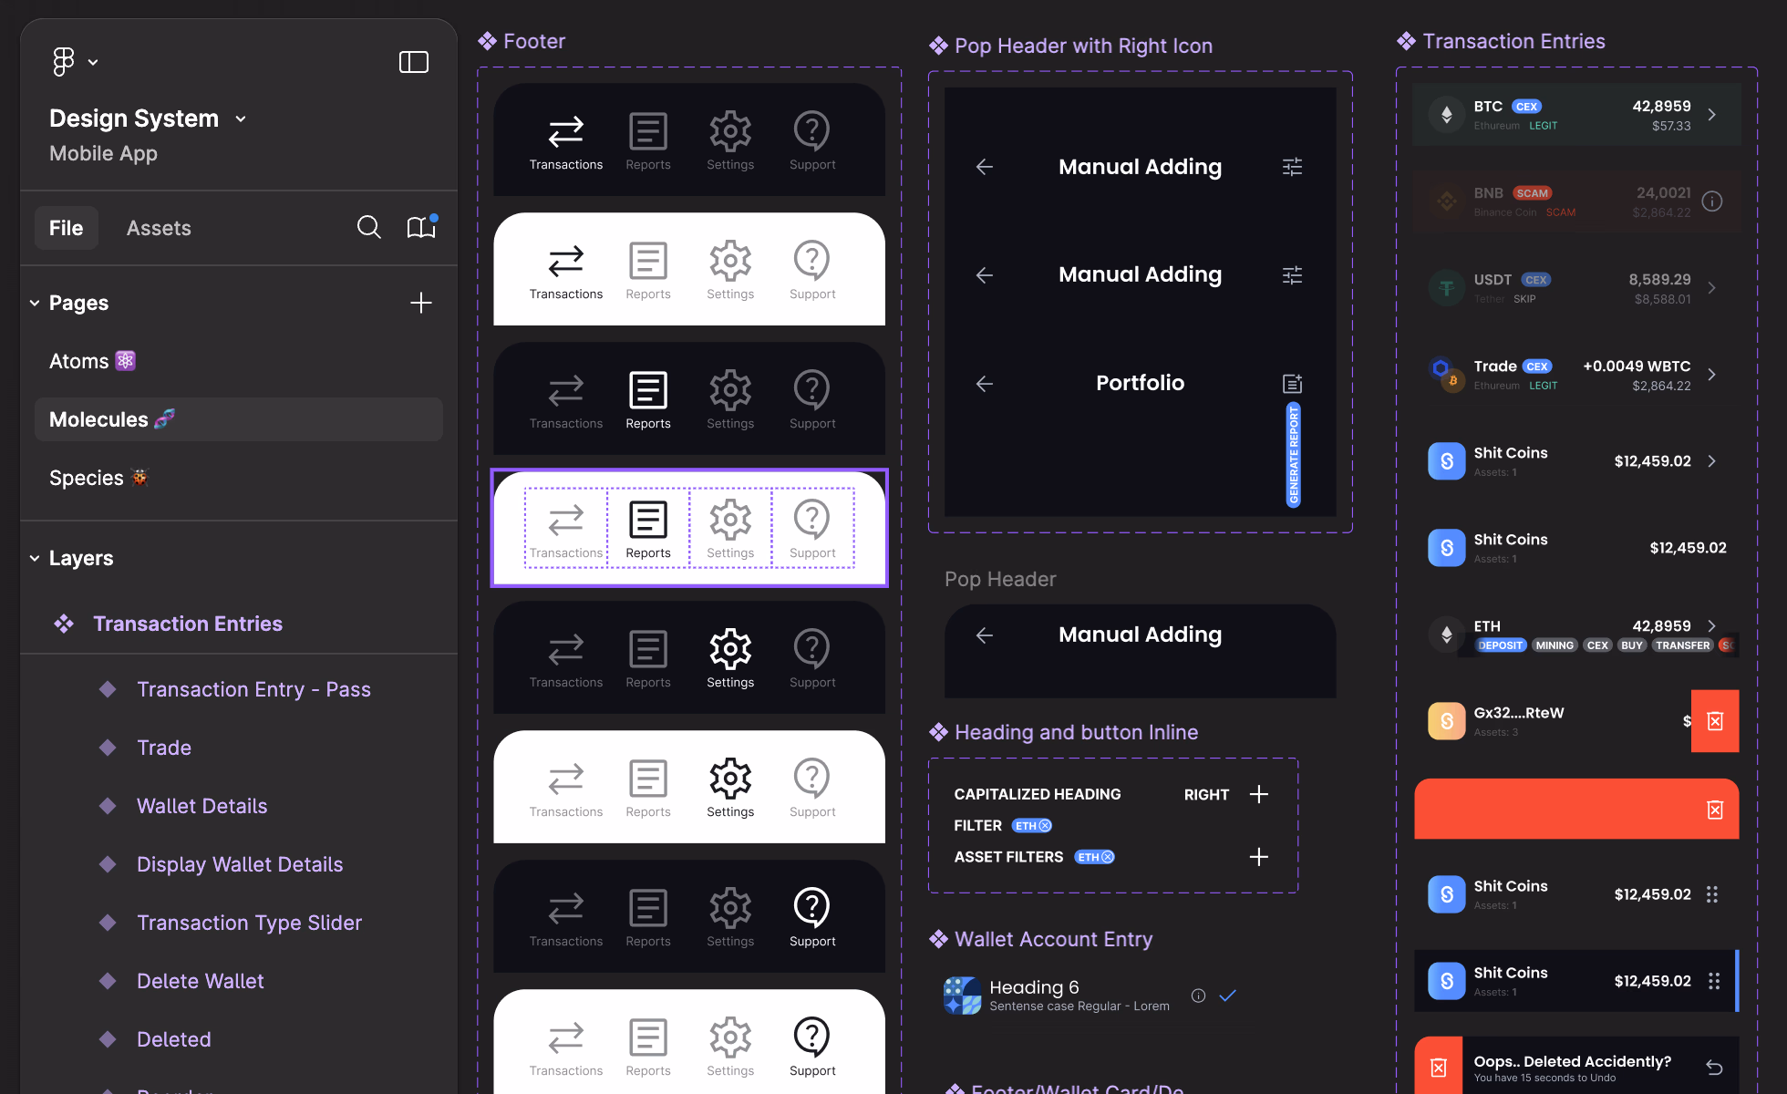Screen dimensions: 1787x1094
Task: Switch to the Assets tab
Action: coord(159,227)
